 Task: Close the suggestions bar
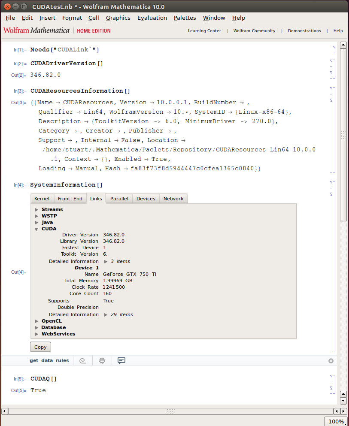(x=331, y=361)
